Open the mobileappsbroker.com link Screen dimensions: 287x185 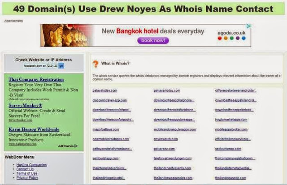tap(231, 129)
